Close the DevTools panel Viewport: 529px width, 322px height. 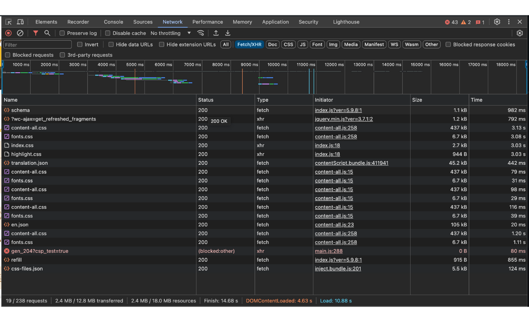pos(519,22)
